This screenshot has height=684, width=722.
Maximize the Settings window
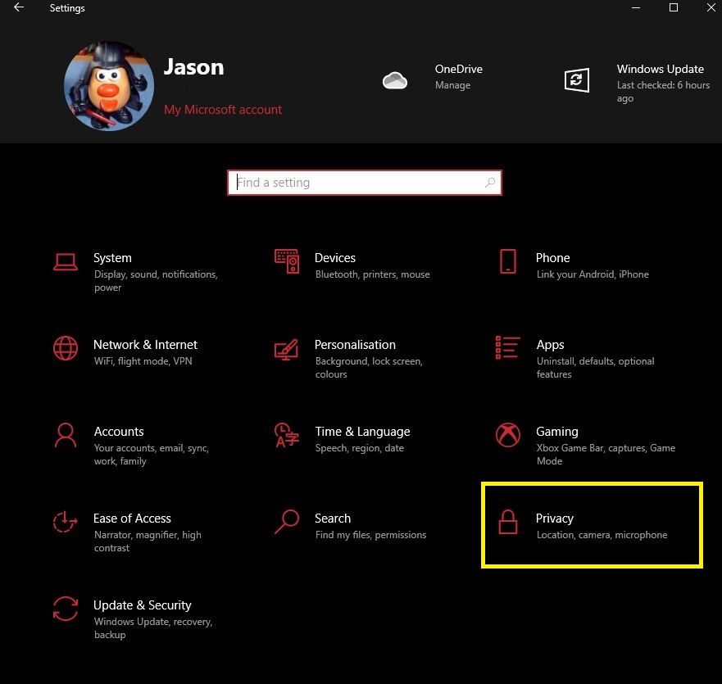(673, 7)
